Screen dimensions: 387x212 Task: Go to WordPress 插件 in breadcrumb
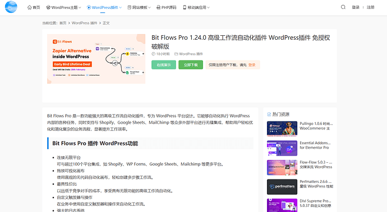pos(84,23)
